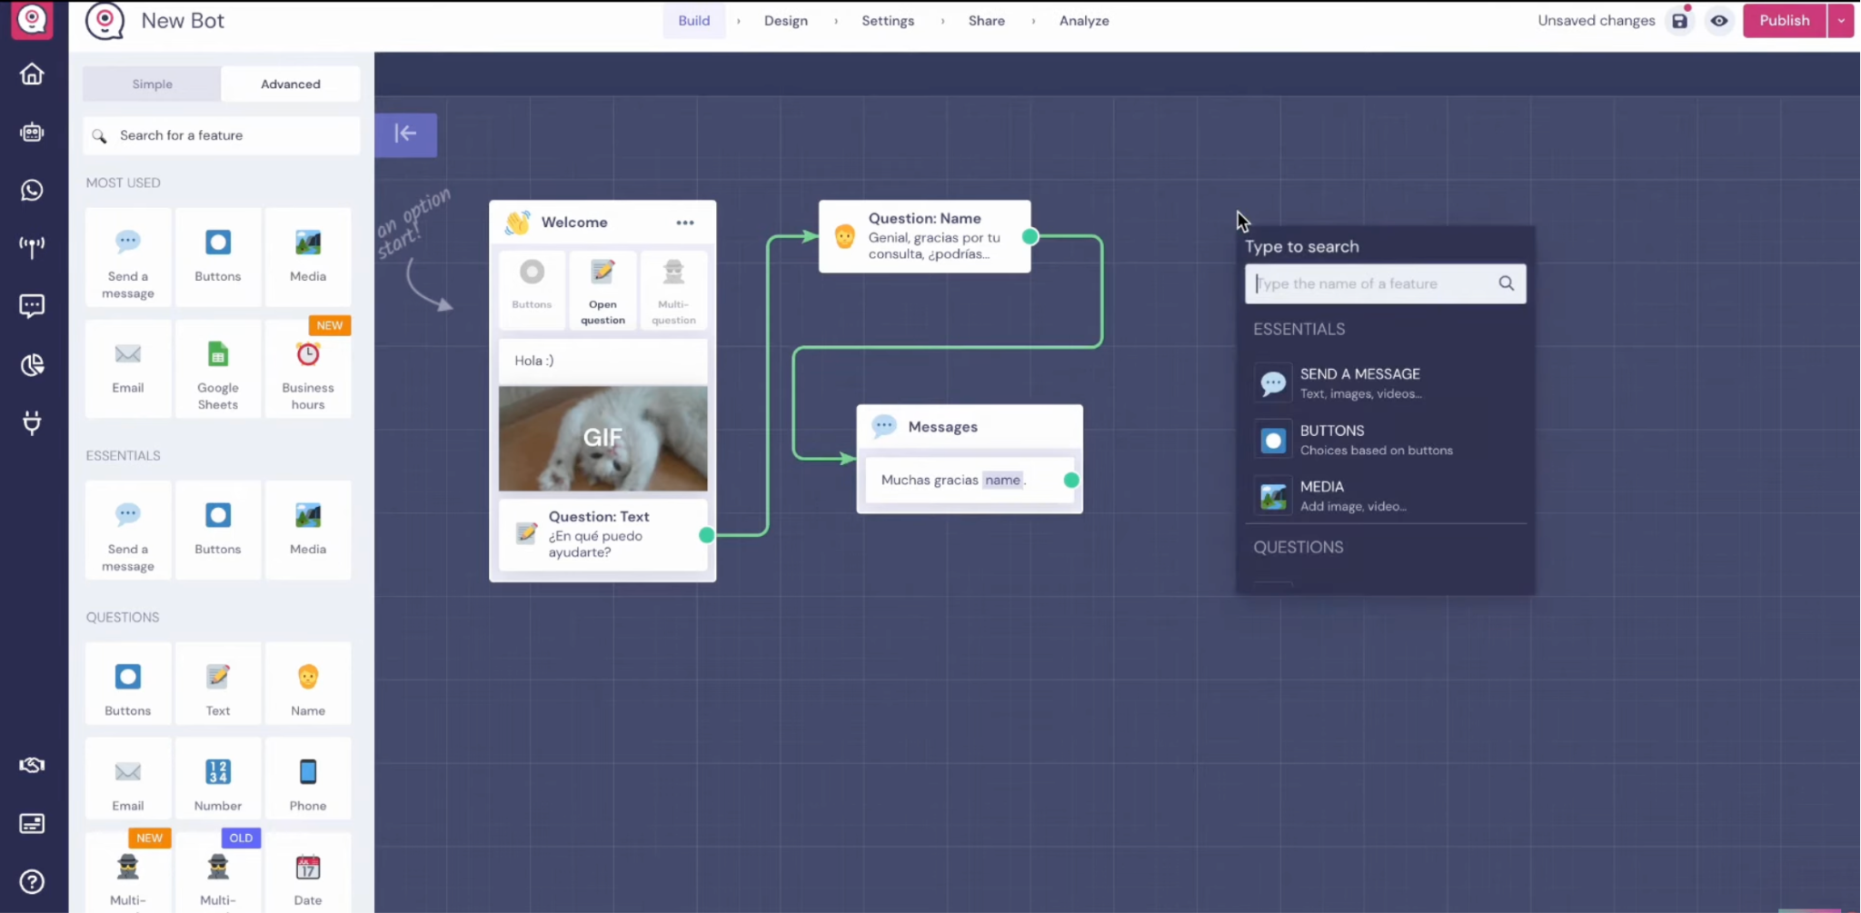Viewport: 1861px width, 913px height.
Task: Click the Search for a feature field
Action: click(222, 135)
